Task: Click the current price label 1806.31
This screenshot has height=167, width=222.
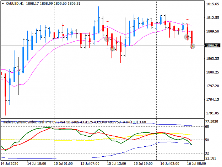Action: (x=212, y=46)
